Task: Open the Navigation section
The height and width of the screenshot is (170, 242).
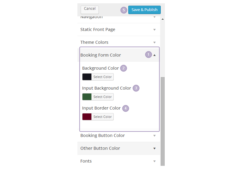Action: pyautogui.click(x=92, y=18)
